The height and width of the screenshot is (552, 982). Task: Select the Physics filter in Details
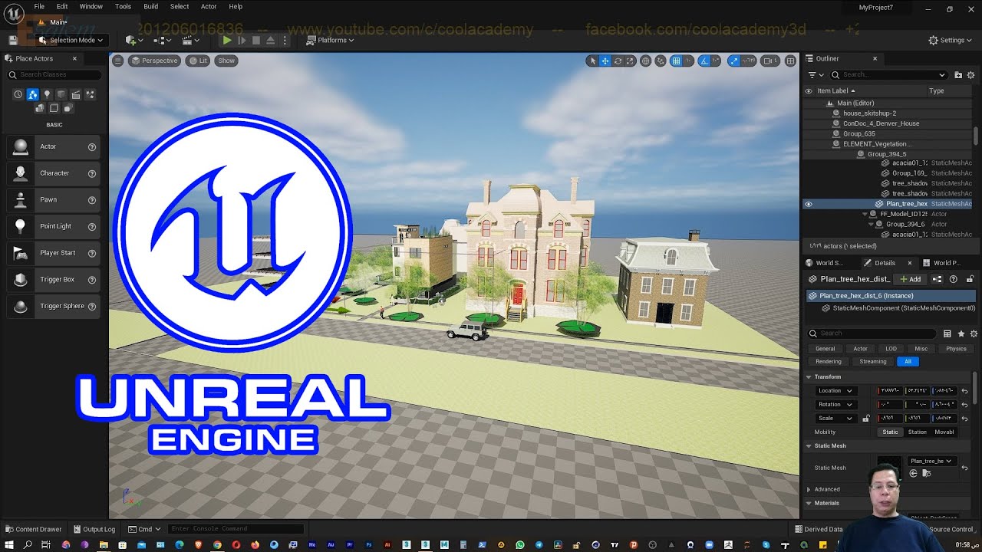[956, 349]
